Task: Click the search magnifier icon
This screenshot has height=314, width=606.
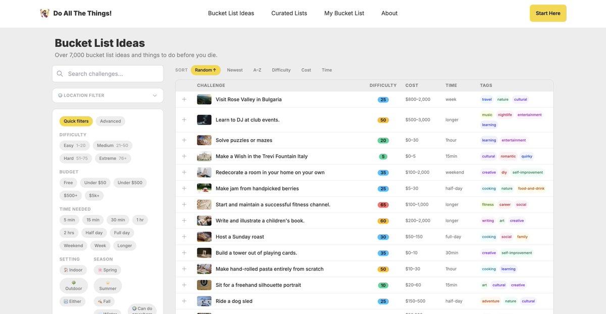Action: [x=60, y=74]
